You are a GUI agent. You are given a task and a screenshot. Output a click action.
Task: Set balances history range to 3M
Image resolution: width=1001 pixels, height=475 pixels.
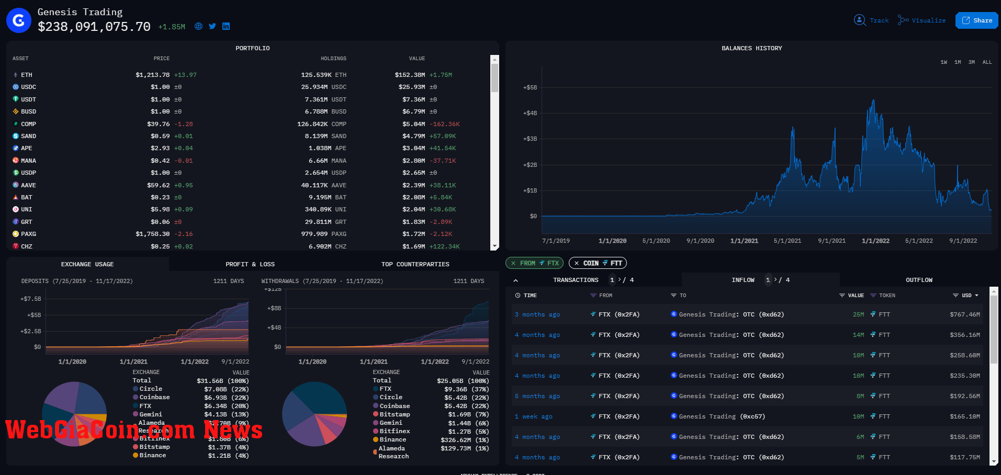click(972, 62)
